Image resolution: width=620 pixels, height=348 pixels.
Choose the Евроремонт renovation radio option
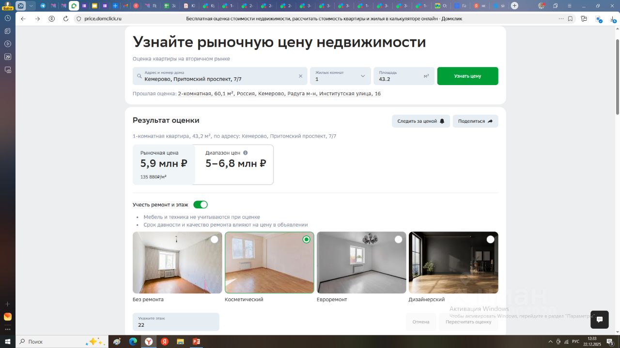coord(398,239)
